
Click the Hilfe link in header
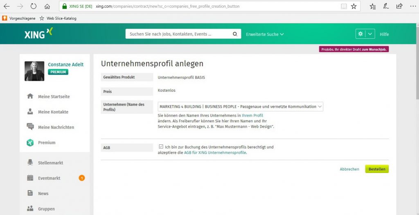tap(384, 34)
